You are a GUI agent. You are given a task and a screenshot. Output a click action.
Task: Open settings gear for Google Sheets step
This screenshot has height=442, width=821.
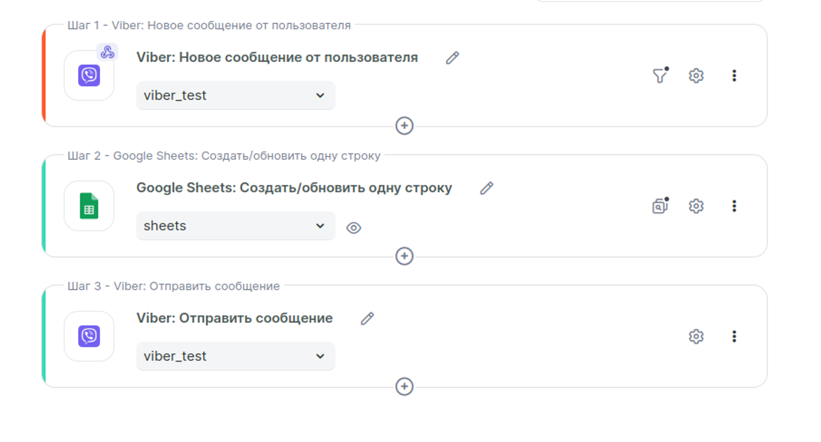tap(696, 206)
